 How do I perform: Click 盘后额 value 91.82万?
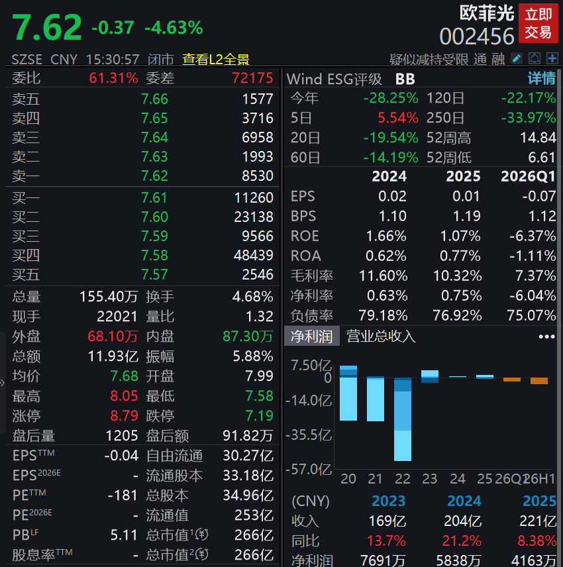click(248, 436)
